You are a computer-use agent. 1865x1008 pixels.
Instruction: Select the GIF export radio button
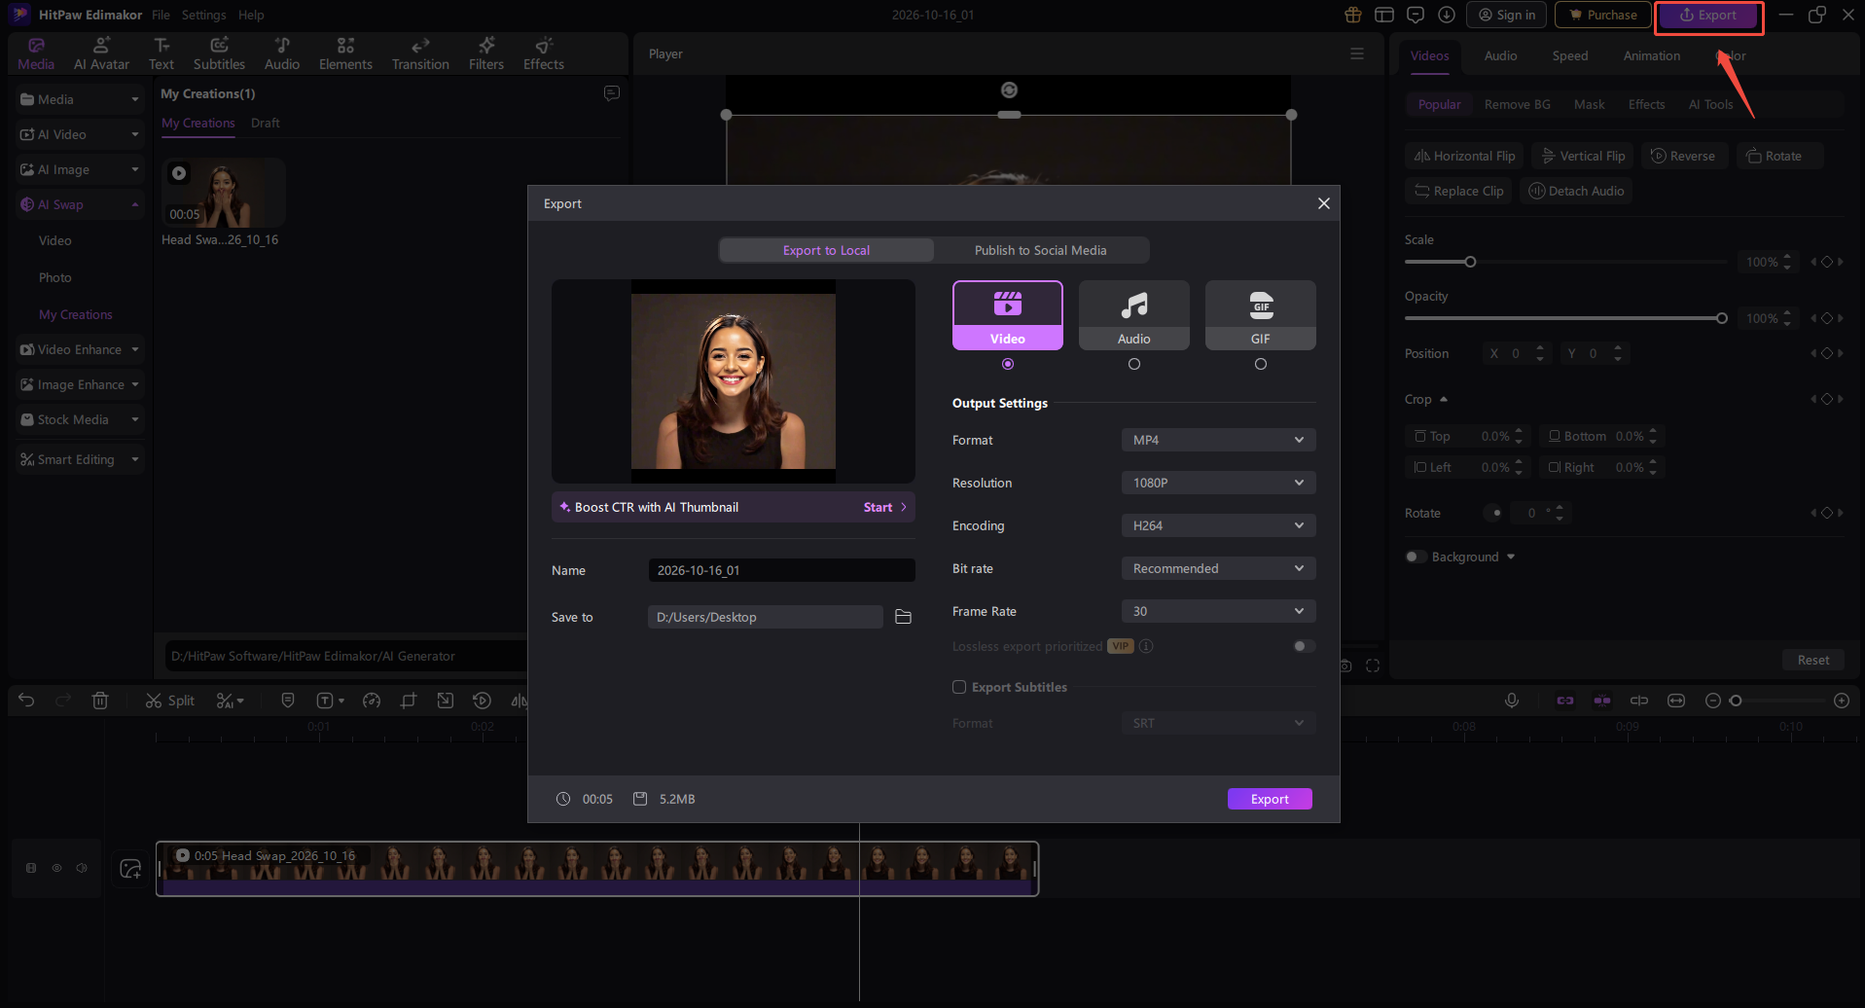(x=1261, y=364)
